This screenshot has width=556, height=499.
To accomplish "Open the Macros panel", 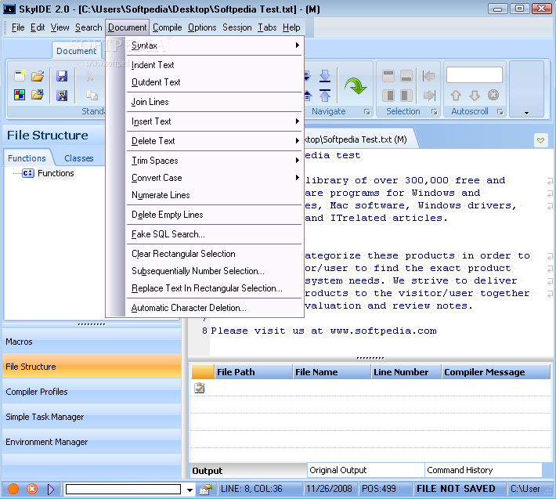I will (92, 342).
